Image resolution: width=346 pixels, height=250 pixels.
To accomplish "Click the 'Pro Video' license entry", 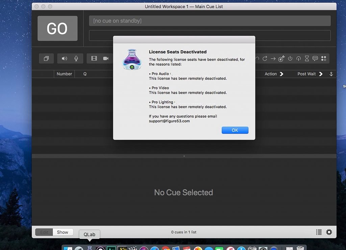I will click(160, 88).
